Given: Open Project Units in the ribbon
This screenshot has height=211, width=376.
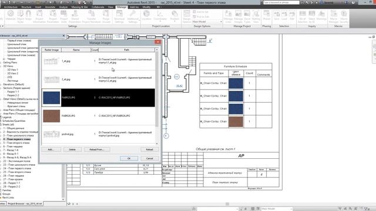Looking at the screenshot, I should (x=64, y=16).
